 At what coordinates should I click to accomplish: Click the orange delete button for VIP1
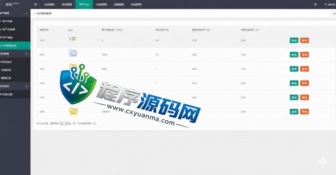tap(304, 40)
